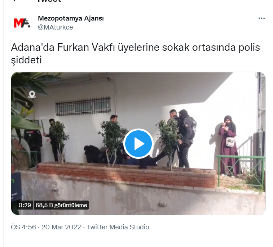This screenshot has width=273, height=247.
Task: Open the Mezopotamya Ajansı display name
Action: click(x=71, y=18)
